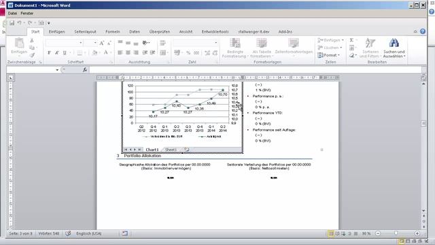This screenshot has width=435, height=245.
Task: Click the Cut scissors icon
Action: coord(32,41)
